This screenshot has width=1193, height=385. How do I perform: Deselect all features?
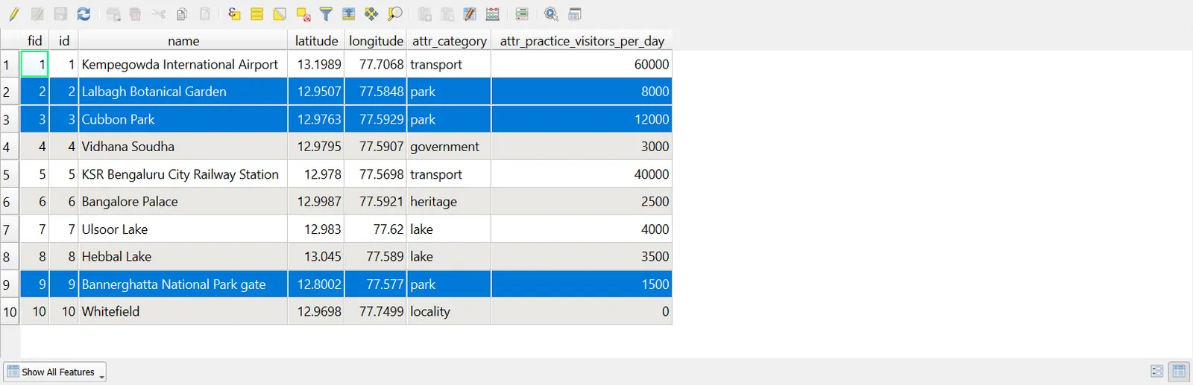tap(303, 14)
